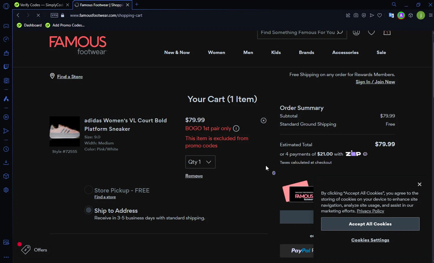Open the Brands menu
This screenshot has width=434, height=263.
(x=306, y=52)
